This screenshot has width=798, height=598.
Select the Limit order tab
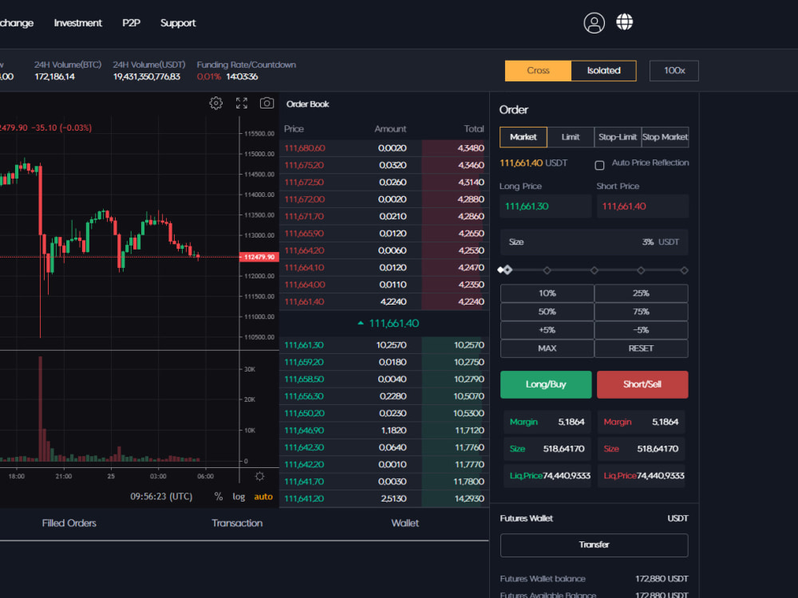point(571,137)
